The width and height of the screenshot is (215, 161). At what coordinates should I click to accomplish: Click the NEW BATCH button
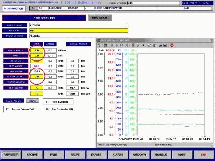click(x=99, y=18)
